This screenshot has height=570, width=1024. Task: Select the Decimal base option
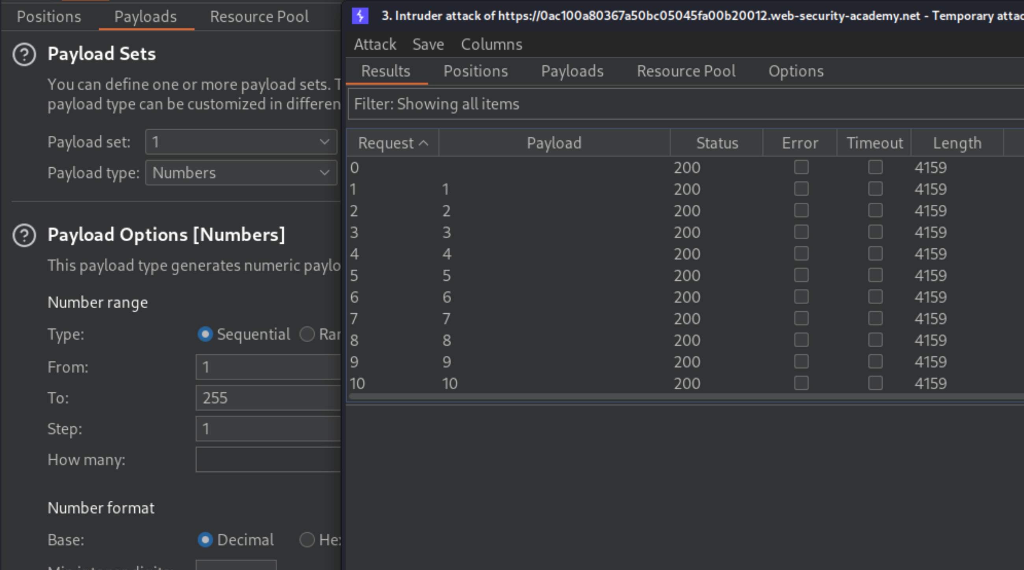(206, 540)
